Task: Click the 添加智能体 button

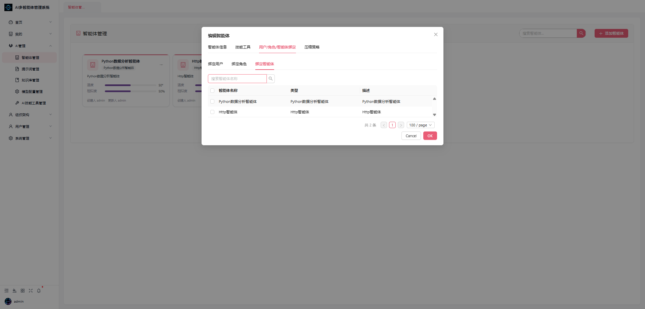Action: (611, 33)
